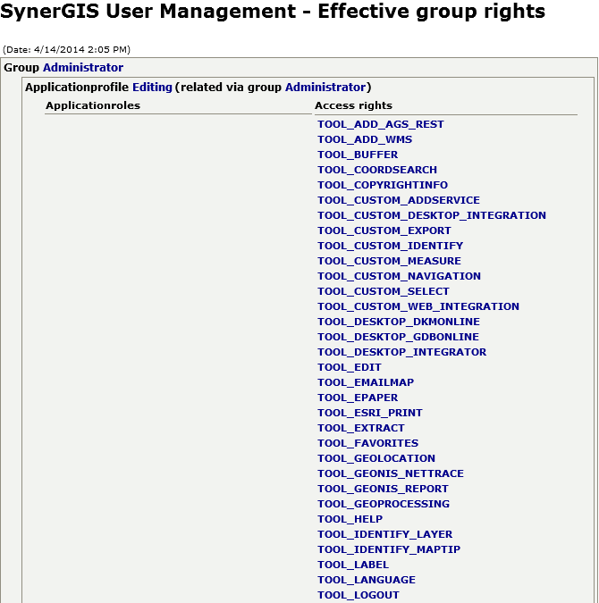This screenshot has width=599, height=603.
Task: Open TOOL_DESKTOP_INTEGRATOR access right
Action: click(x=402, y=352)
